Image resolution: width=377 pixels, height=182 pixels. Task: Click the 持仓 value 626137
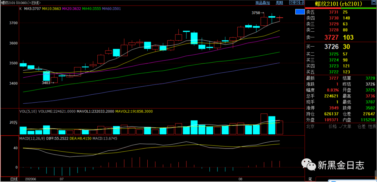[332, 114]
